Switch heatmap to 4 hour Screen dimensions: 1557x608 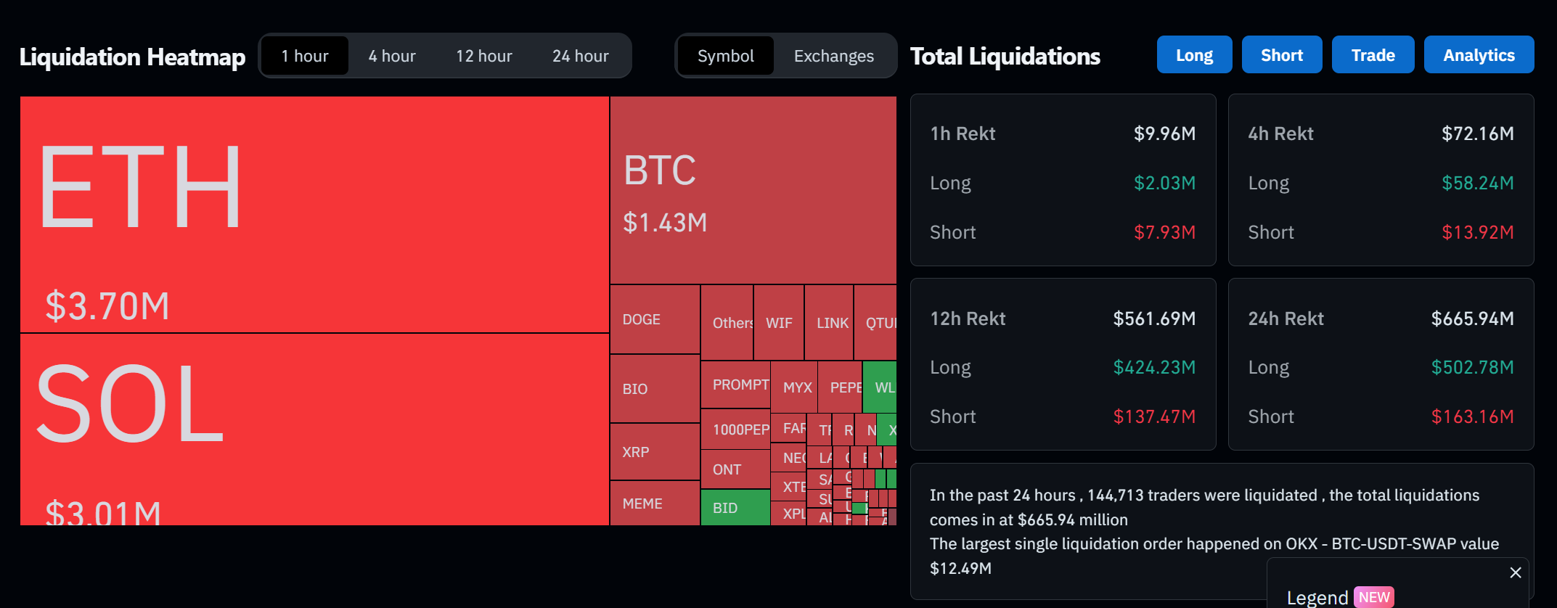pos(392,56)
